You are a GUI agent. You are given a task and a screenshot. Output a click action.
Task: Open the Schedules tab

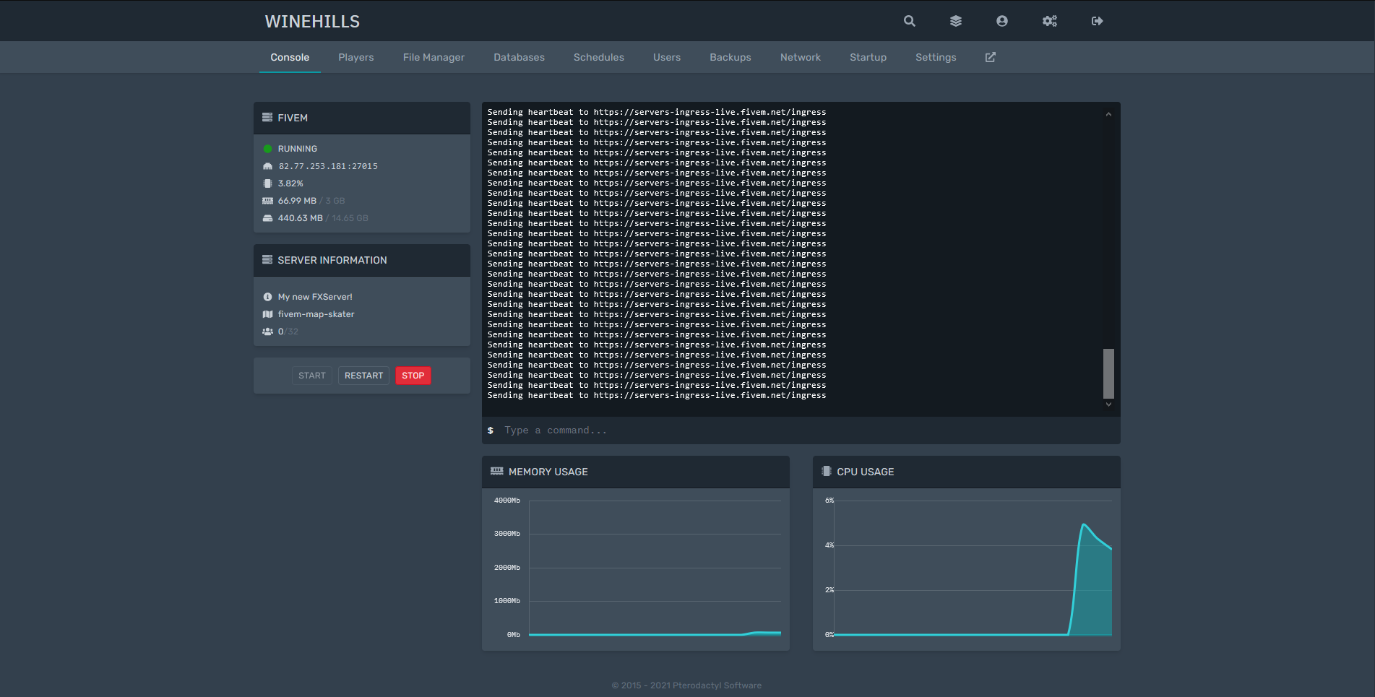[598, 57]
